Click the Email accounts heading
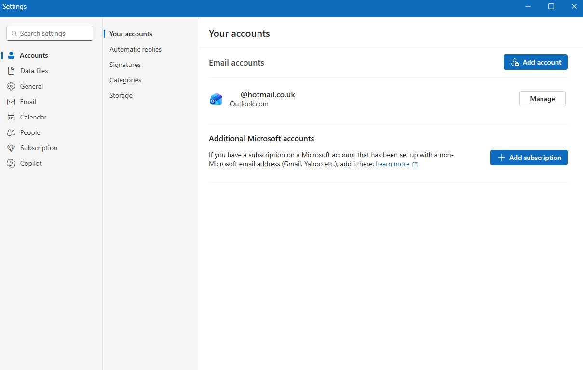 click(x=236, y=63)
